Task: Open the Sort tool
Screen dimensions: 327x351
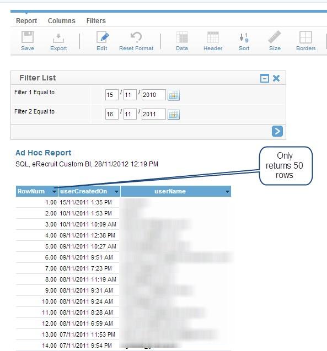Action: pyautogui.click(x=244, y=37)
